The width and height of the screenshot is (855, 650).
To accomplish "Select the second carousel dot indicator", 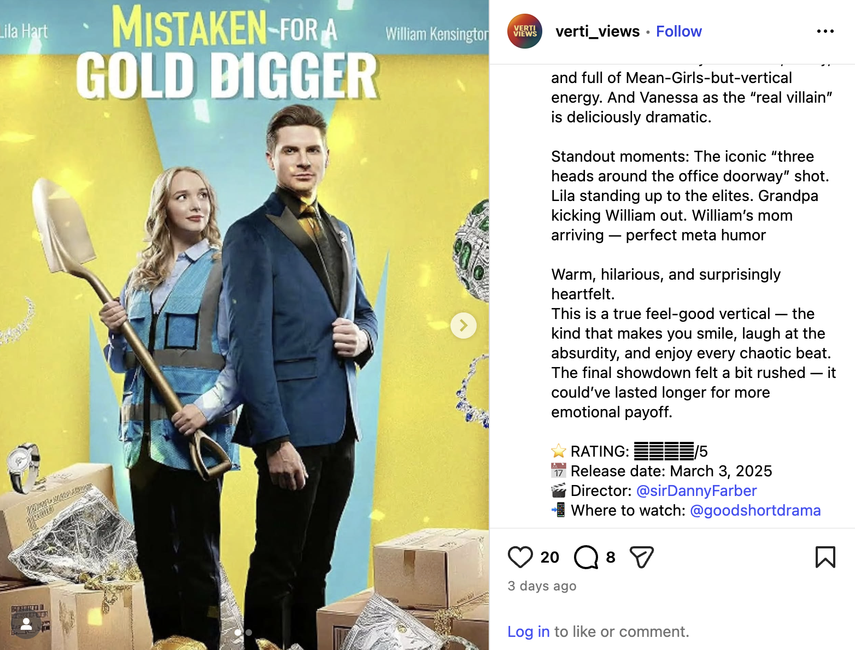I will (249, 633).
